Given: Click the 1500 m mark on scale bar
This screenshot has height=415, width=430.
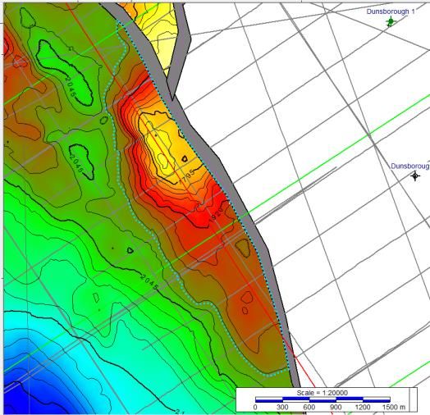Looking at the screenshot, I should point(393,407).
